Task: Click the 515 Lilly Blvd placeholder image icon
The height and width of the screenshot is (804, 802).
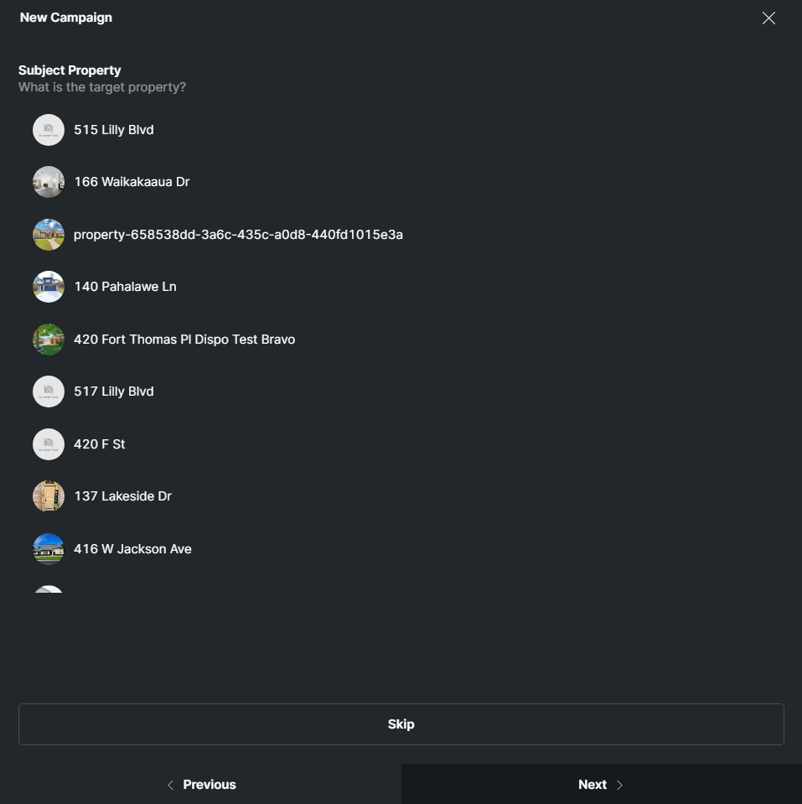Action: click(49, 130)
